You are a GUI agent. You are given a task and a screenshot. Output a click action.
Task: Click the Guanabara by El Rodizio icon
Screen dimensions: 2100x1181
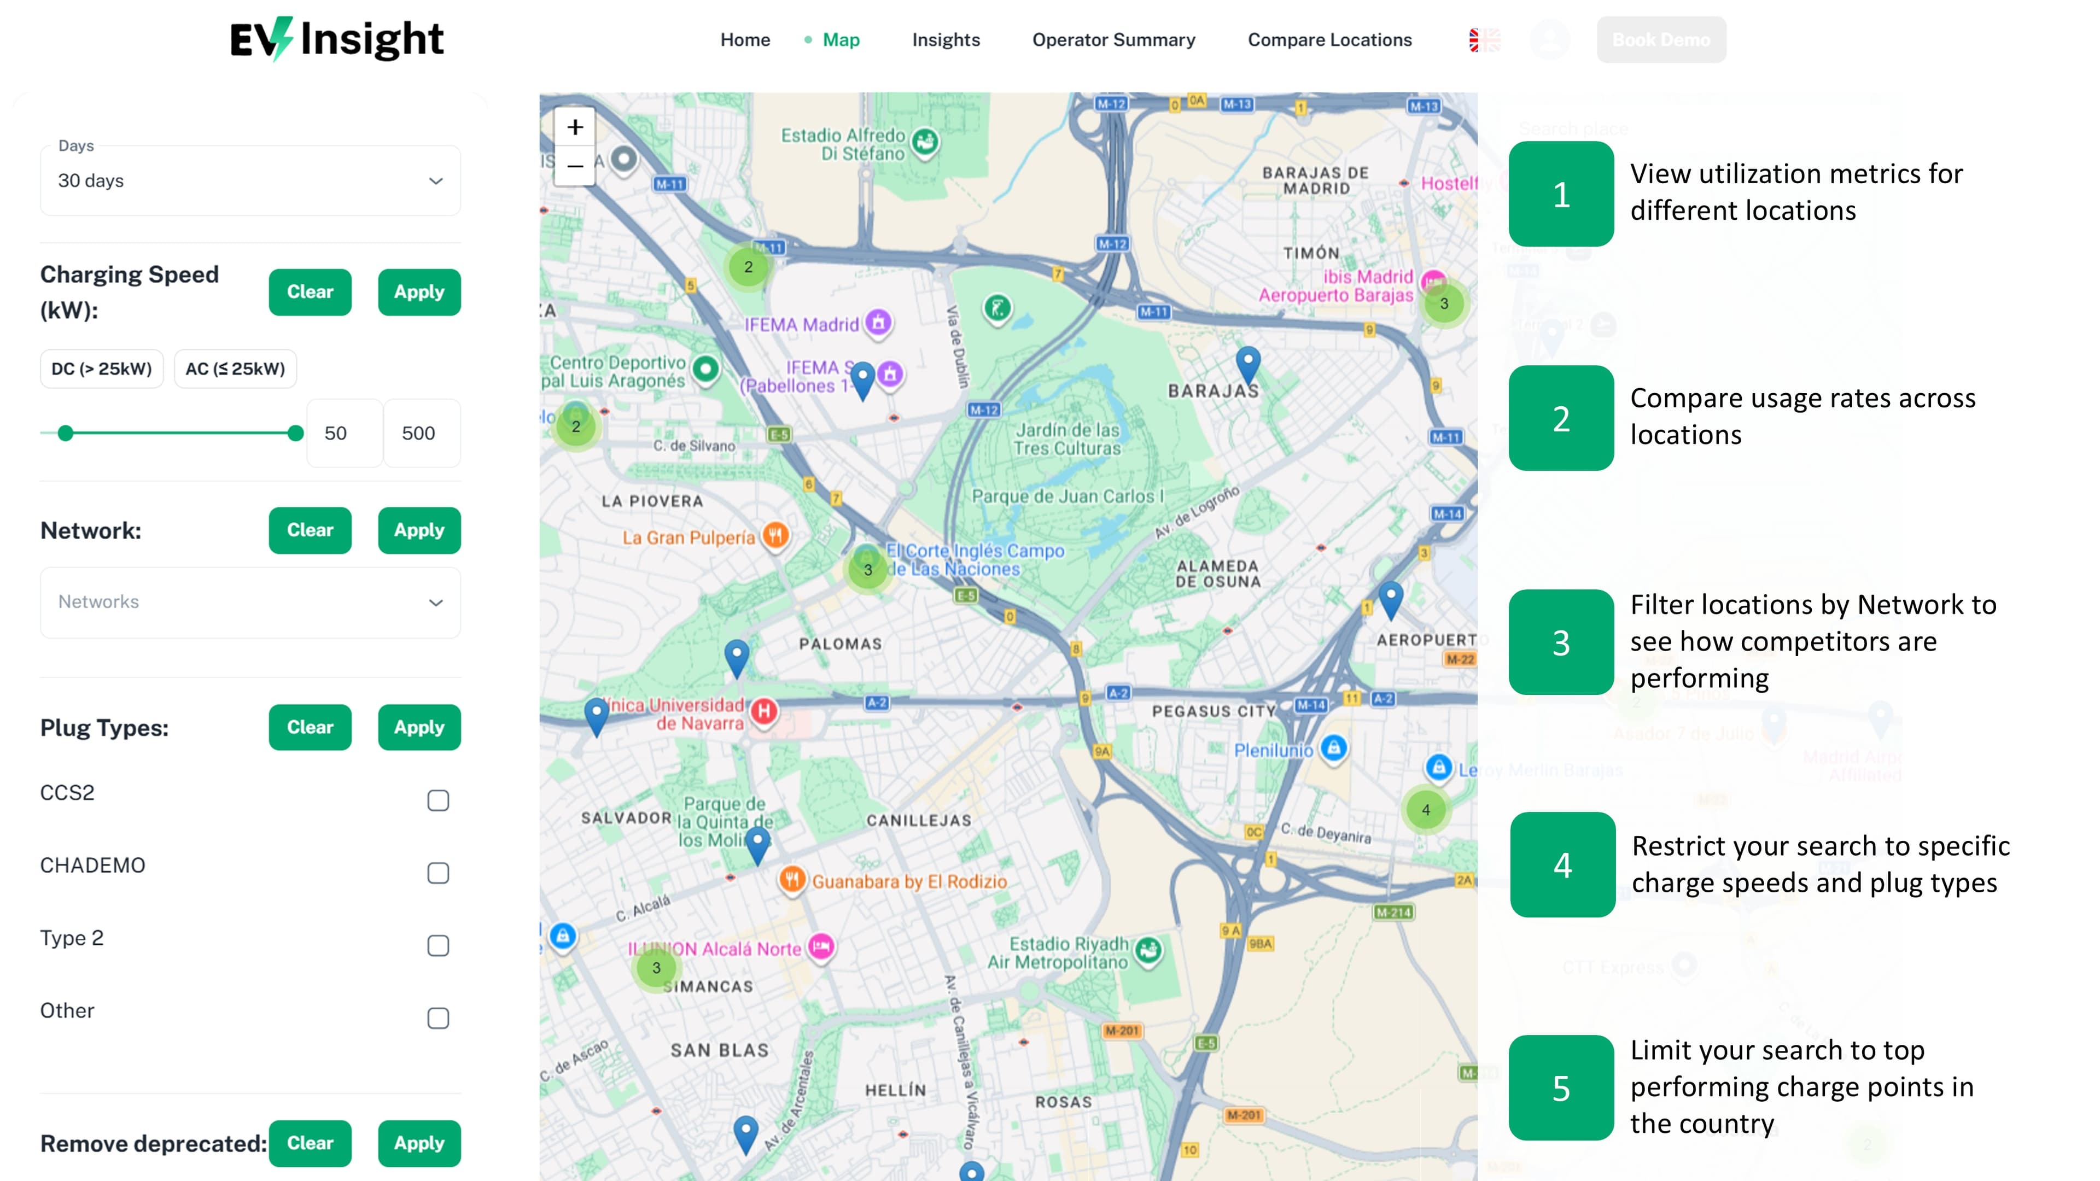pos(792,880)
